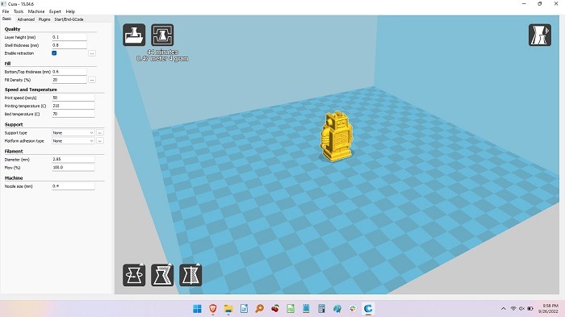Click the Flow percentage input field
The height and width of the screenshot is (317, 565).
point(73,168)
